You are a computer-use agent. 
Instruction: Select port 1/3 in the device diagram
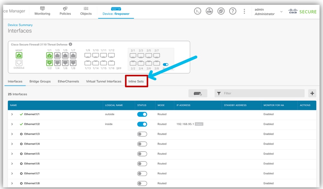[x=57, y=55]
